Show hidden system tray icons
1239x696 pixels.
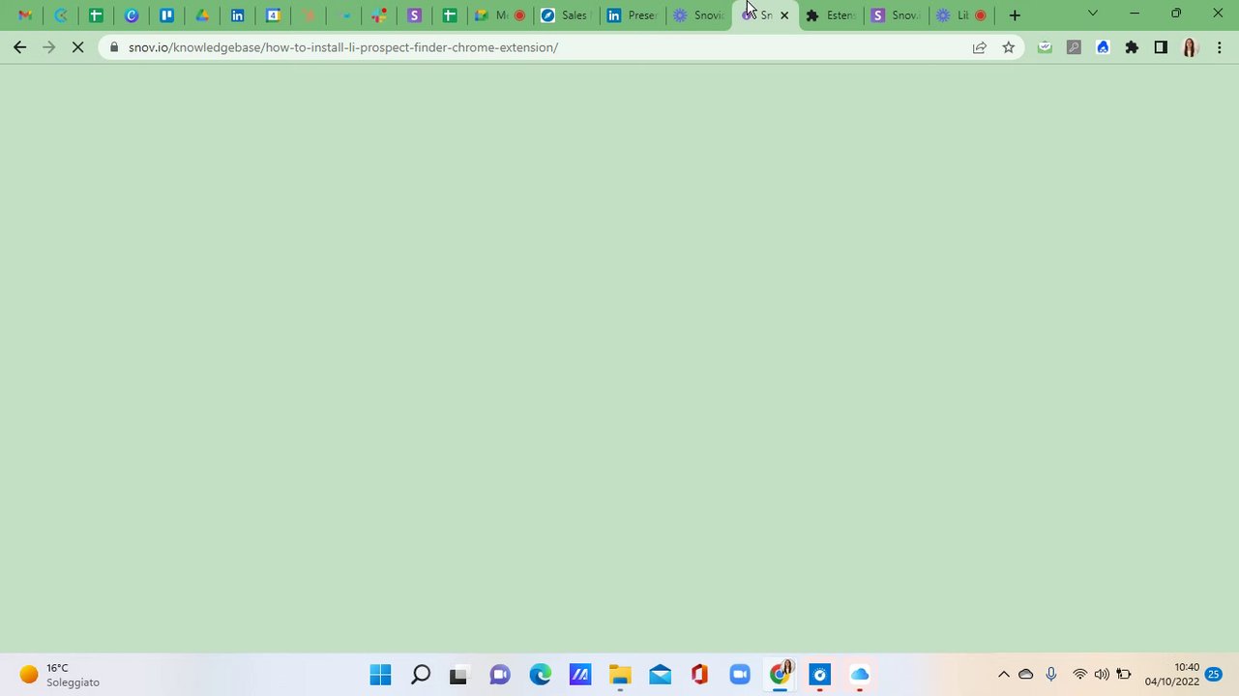1003,675
